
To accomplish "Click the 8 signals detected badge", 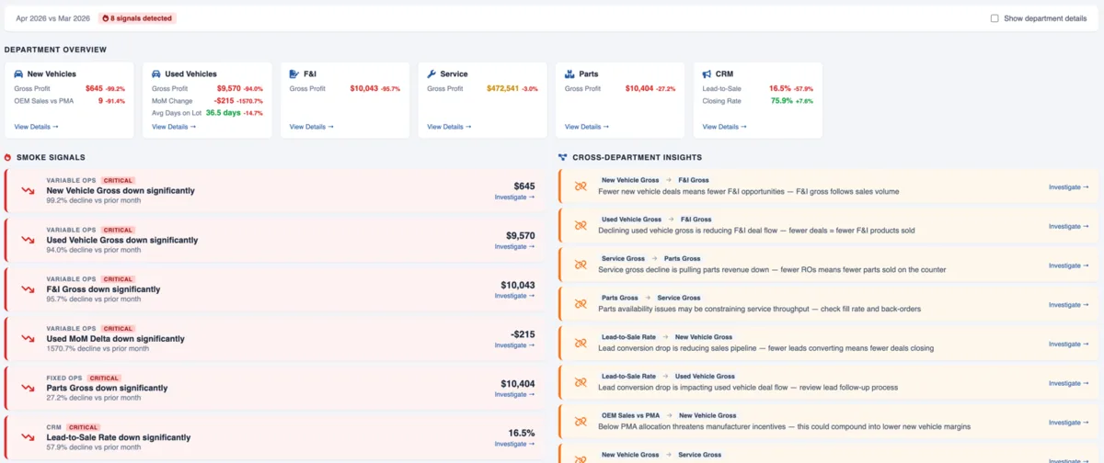I will (x=136, y=18).
